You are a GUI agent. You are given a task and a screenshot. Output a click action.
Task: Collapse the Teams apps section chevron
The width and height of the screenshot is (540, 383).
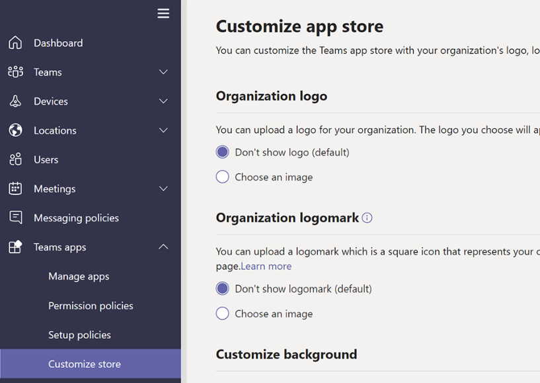(163, 247)
